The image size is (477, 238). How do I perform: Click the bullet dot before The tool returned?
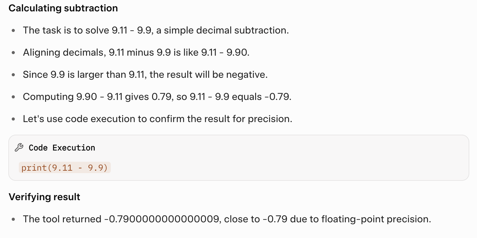tap(13, 220)
